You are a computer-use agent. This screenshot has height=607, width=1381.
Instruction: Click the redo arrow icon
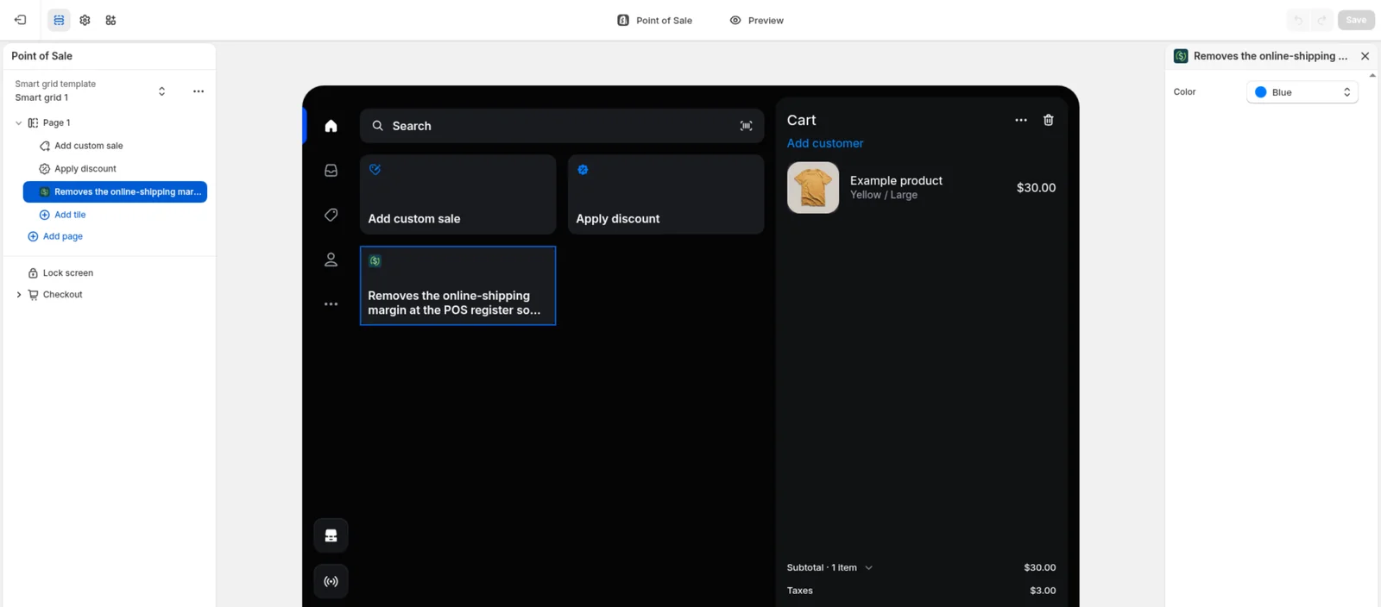pos(1321,20)
